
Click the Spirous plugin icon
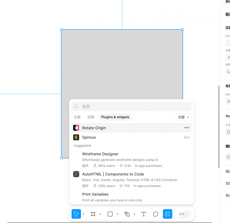click(76, 137)
